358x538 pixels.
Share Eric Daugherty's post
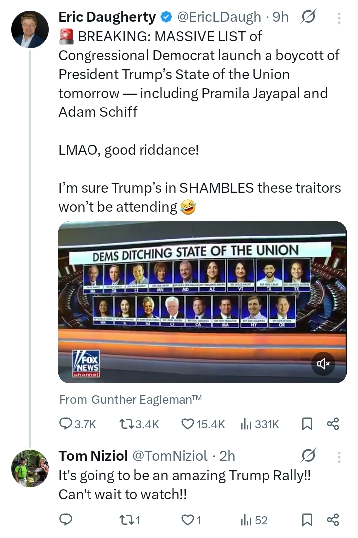(333, 424)
